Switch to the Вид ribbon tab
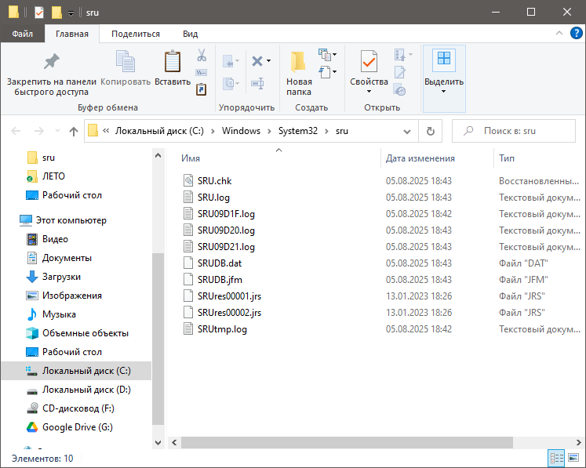586x468 pixels. 190,34
